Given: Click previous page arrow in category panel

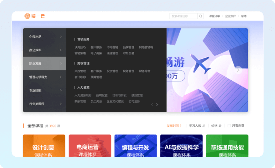Looking at the screenshot, I should 152,105.
